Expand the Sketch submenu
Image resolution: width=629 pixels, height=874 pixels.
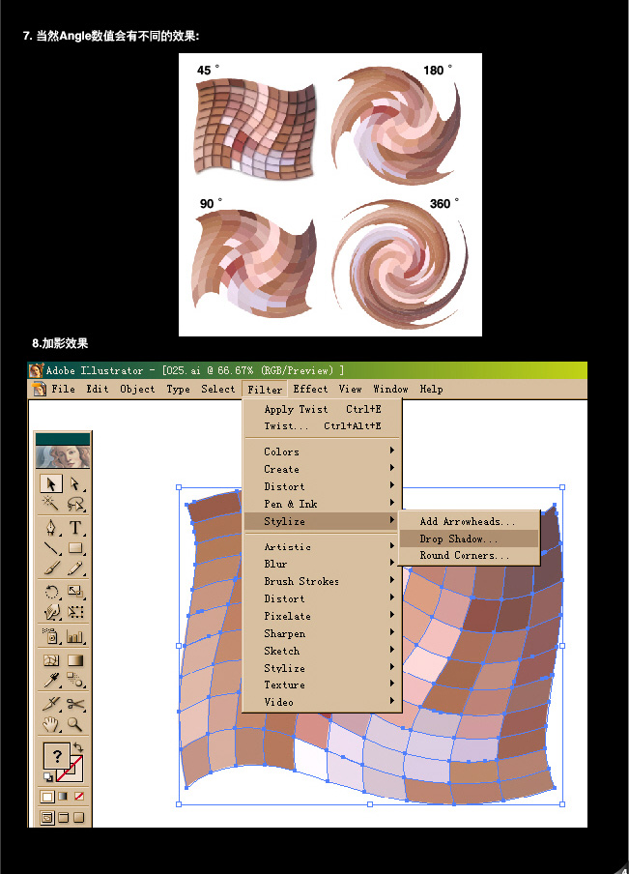pos(322,651)
